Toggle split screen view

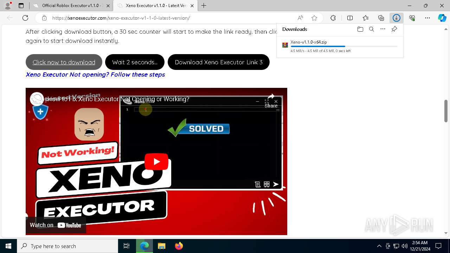coord(350,18)
